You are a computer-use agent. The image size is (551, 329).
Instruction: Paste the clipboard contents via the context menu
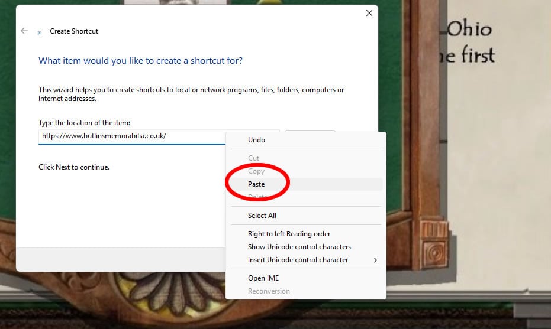(256, 184)
